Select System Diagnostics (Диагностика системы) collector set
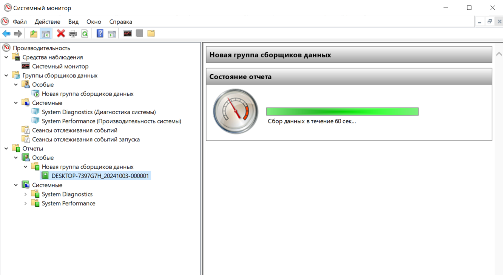 coord(99,112)
